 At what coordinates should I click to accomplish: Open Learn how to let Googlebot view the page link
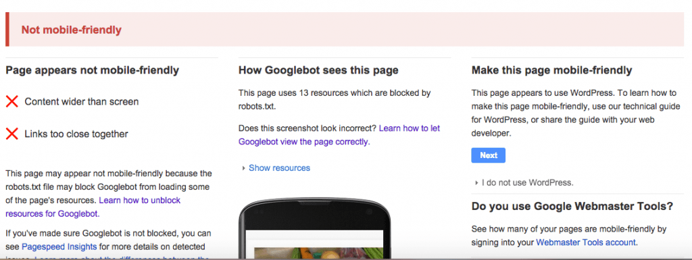click(339, 135)
